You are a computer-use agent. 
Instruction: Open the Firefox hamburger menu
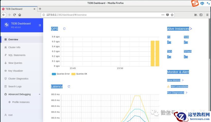tap(207, 15)
